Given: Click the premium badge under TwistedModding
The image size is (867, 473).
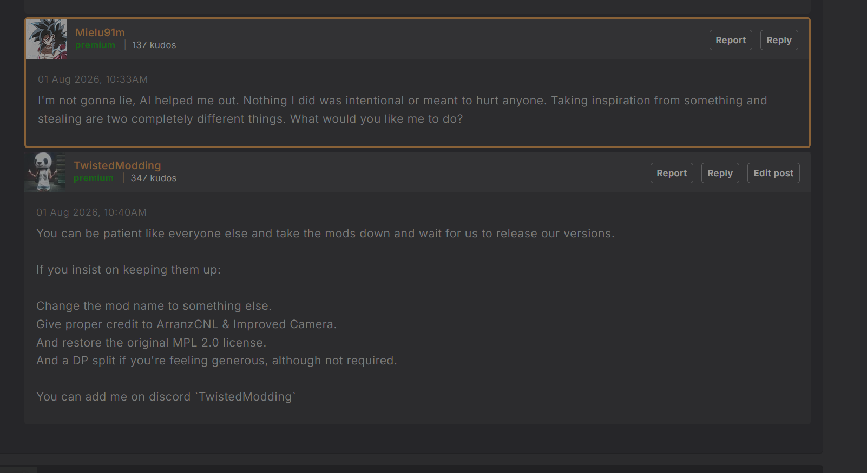Looking at the screenshot, I should click(94, 178).
